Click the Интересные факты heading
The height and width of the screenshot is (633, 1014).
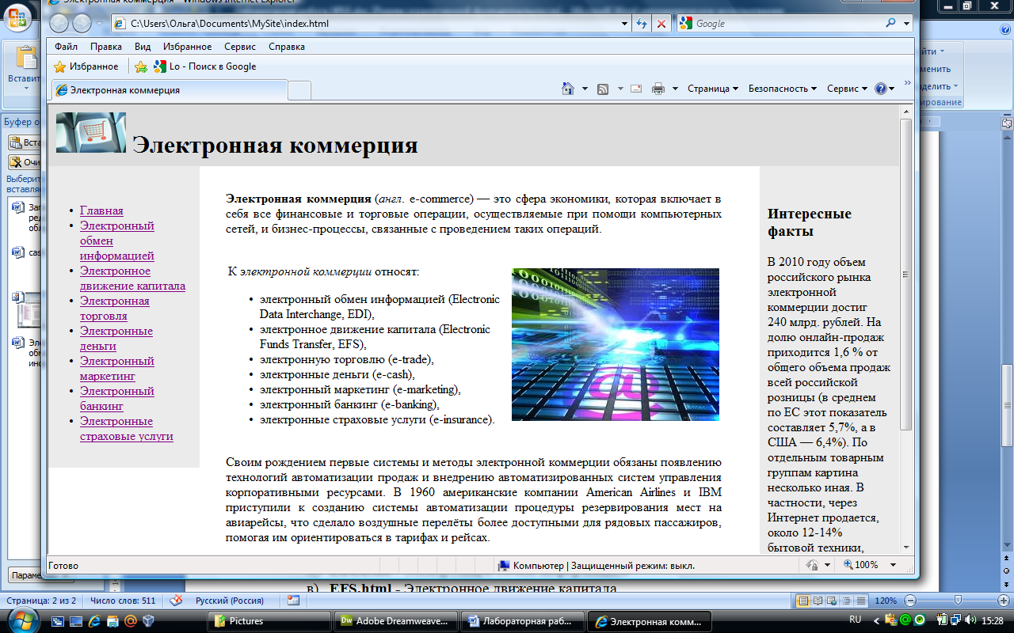[x=810, y=222]
